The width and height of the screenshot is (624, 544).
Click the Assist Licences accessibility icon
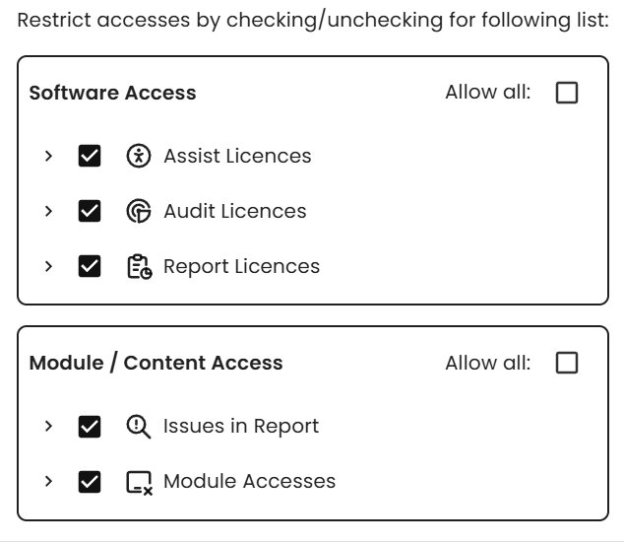(140, 156)
